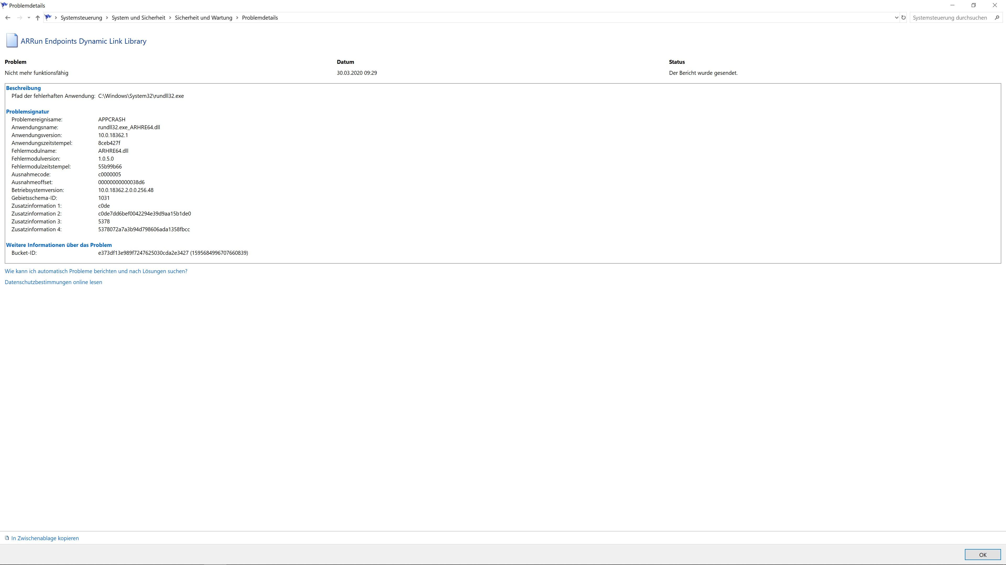This screenshot has height=565, width=1006.
Task: Click the search magnifier icon
Action: [997, 18]
